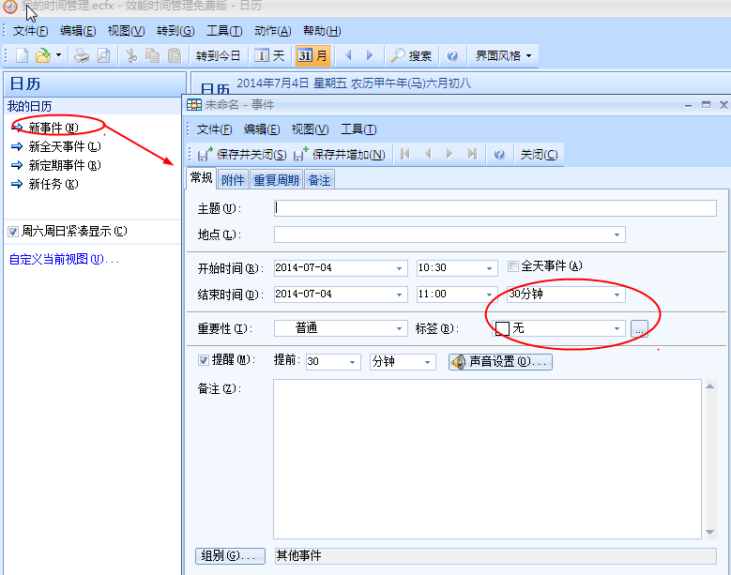The width and height of the screenshot is (731, 575).
Task: Open main window 文件(F) menu
Action: [x=30, y=31]
